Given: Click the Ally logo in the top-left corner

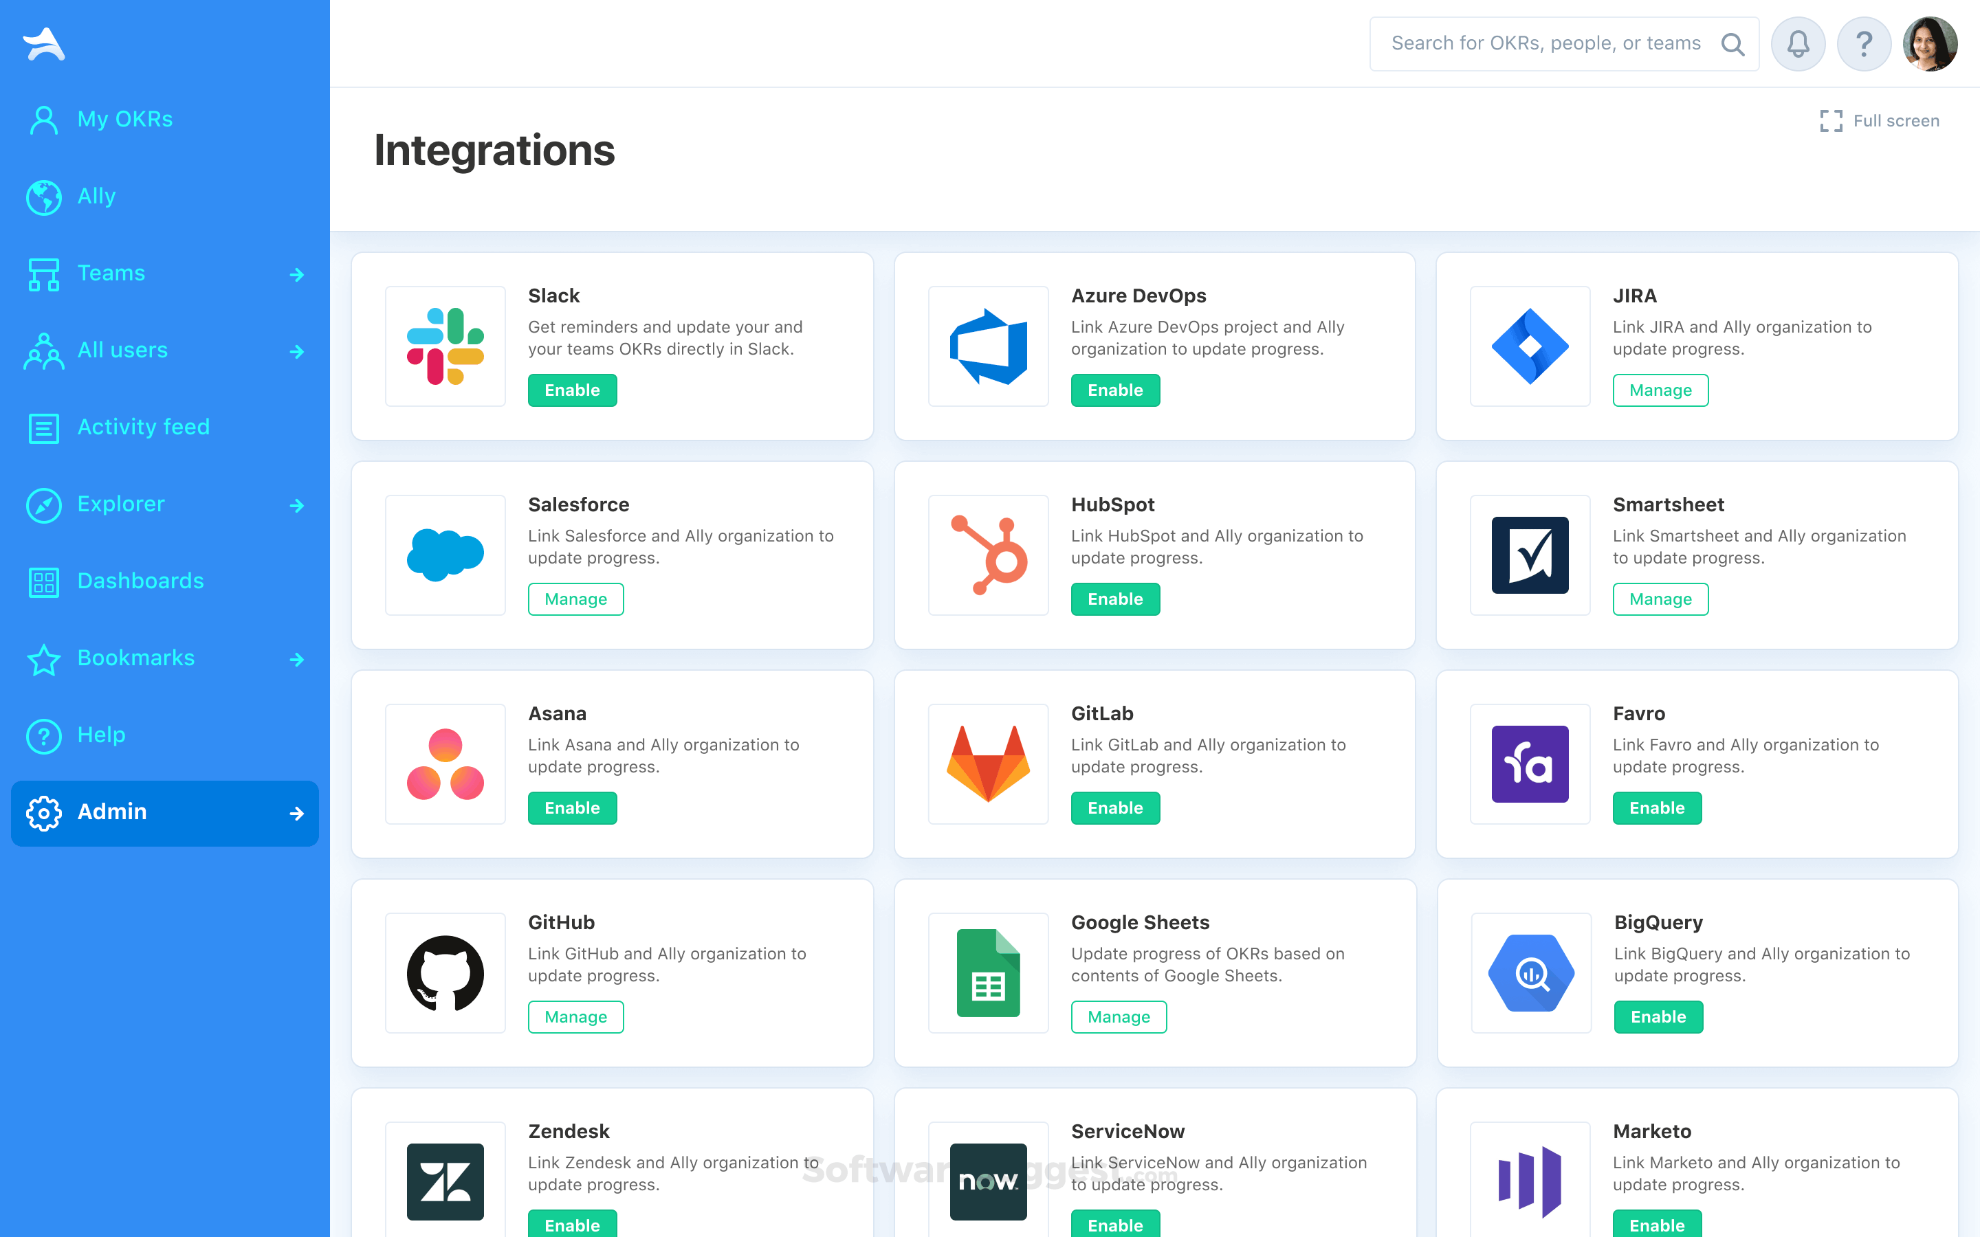Looking at the screenshot, I should tap(45, 43).
